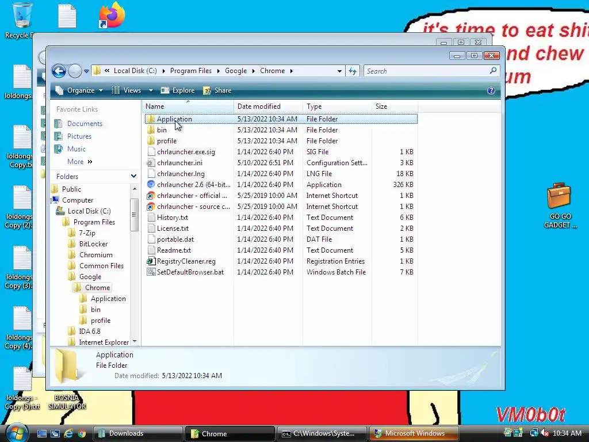Viewport: 589px width, 442px height.
Task: Open the Windows Start orb
Action: pyautogui.click(x=16, y=432)
